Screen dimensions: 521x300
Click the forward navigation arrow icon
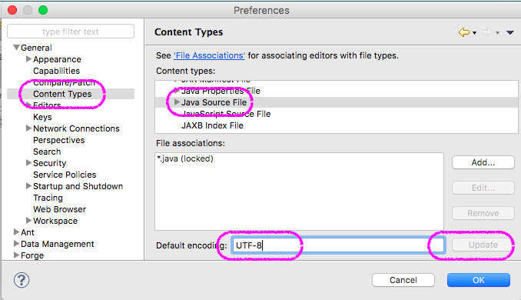pyautogui.click(x=486, y=32)
